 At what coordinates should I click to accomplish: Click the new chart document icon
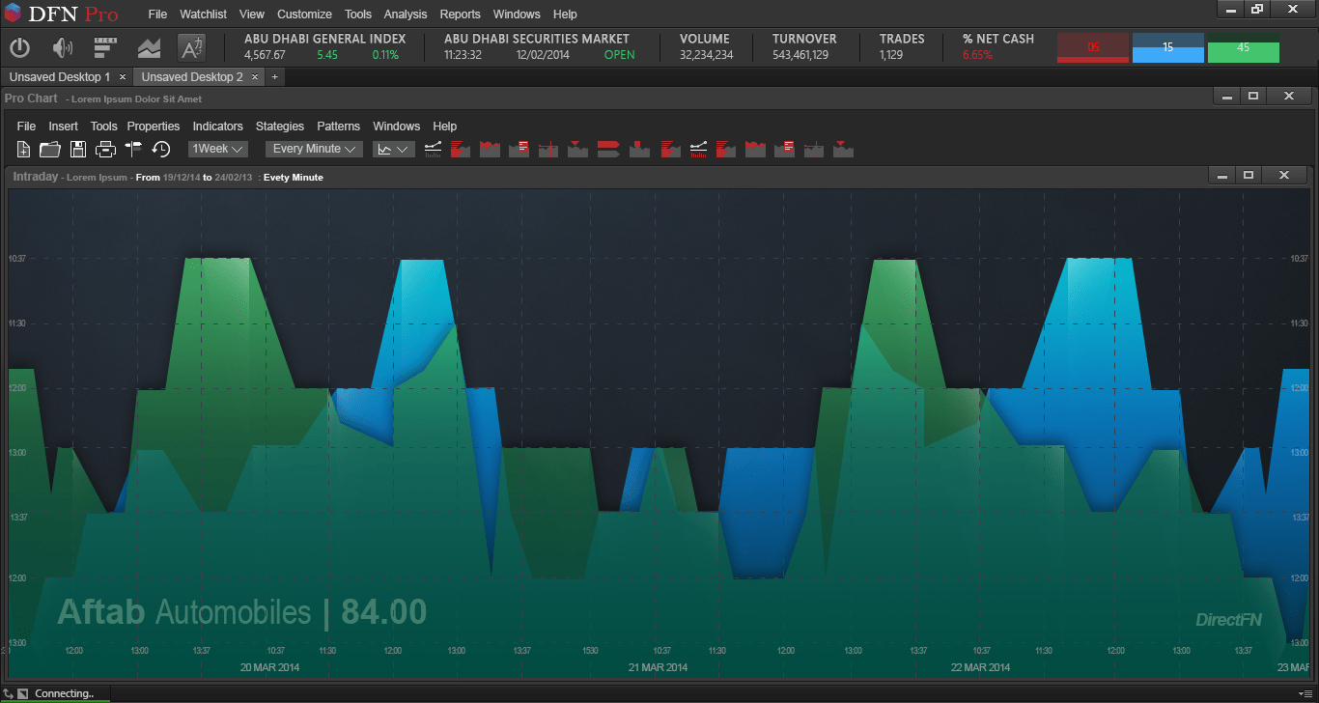[x=24, y=150]
